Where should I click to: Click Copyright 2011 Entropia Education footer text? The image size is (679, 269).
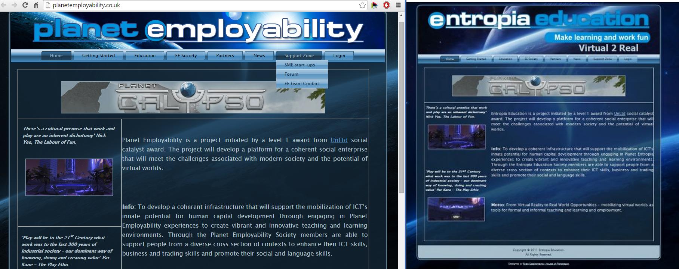click(538, 250)
